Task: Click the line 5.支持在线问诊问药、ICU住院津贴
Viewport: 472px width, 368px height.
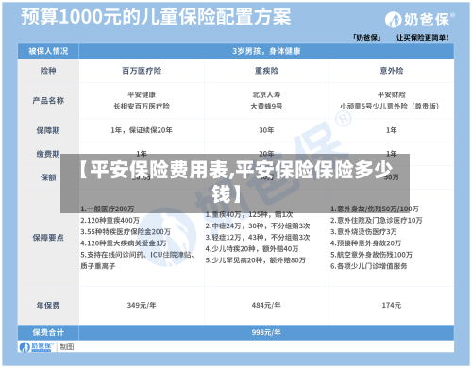Action: pos(138,255)
